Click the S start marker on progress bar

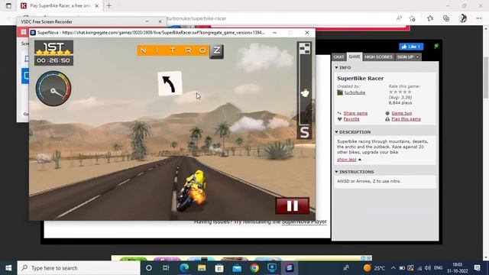[x=304, y=132]
